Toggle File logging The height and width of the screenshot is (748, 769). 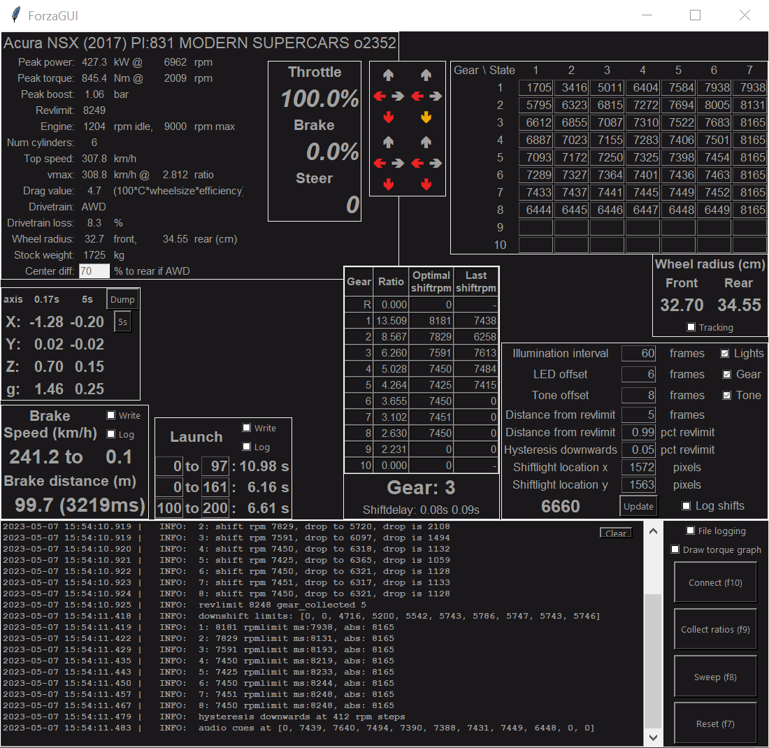pos(691,531)
